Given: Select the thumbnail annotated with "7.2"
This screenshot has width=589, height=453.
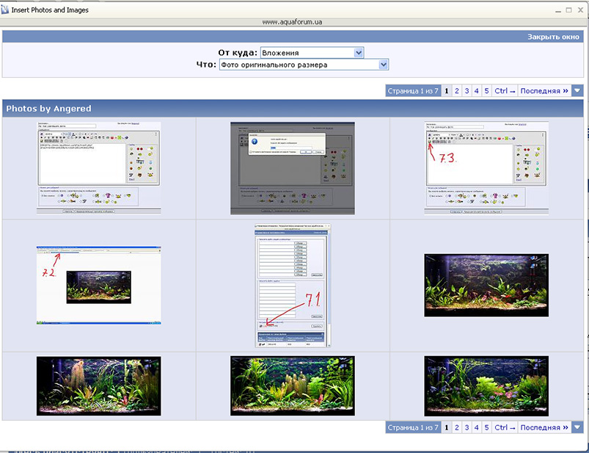Looking at the screenshot, I should (x=99, y=285).
